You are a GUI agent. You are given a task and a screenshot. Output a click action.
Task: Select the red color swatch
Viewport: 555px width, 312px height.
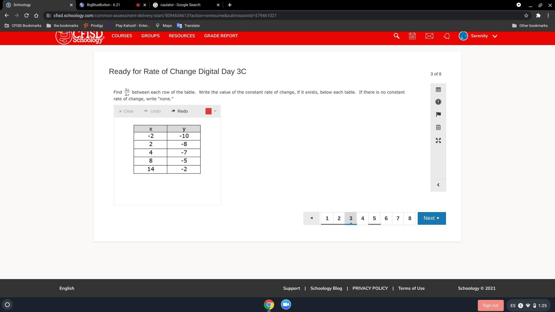coord(208,111)
